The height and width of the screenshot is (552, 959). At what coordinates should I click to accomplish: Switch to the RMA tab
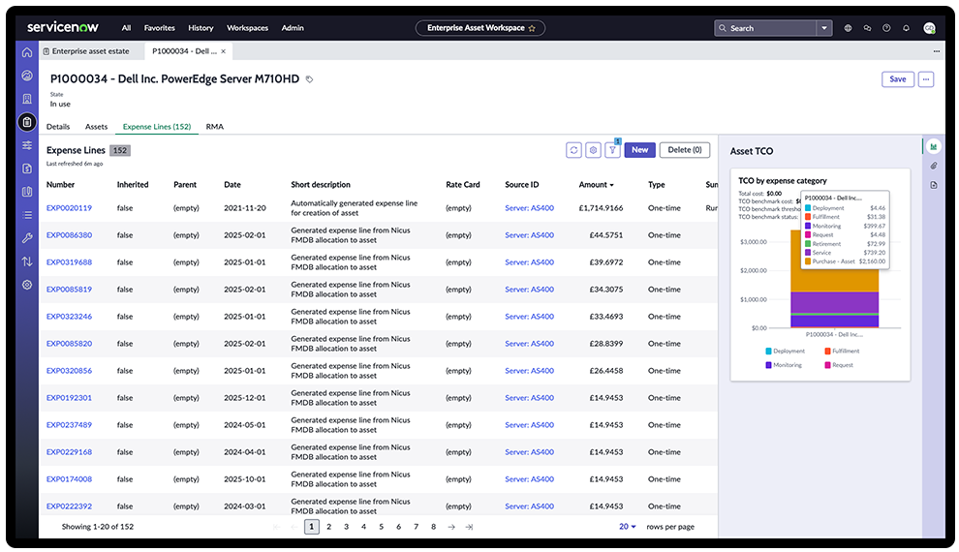click(x=215, y=127)
